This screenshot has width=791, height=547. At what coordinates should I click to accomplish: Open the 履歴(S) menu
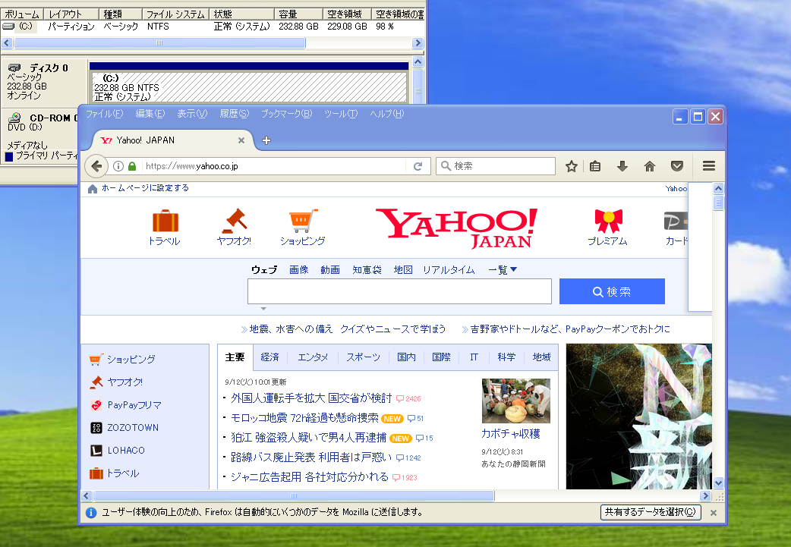click(x=234, y=114)
